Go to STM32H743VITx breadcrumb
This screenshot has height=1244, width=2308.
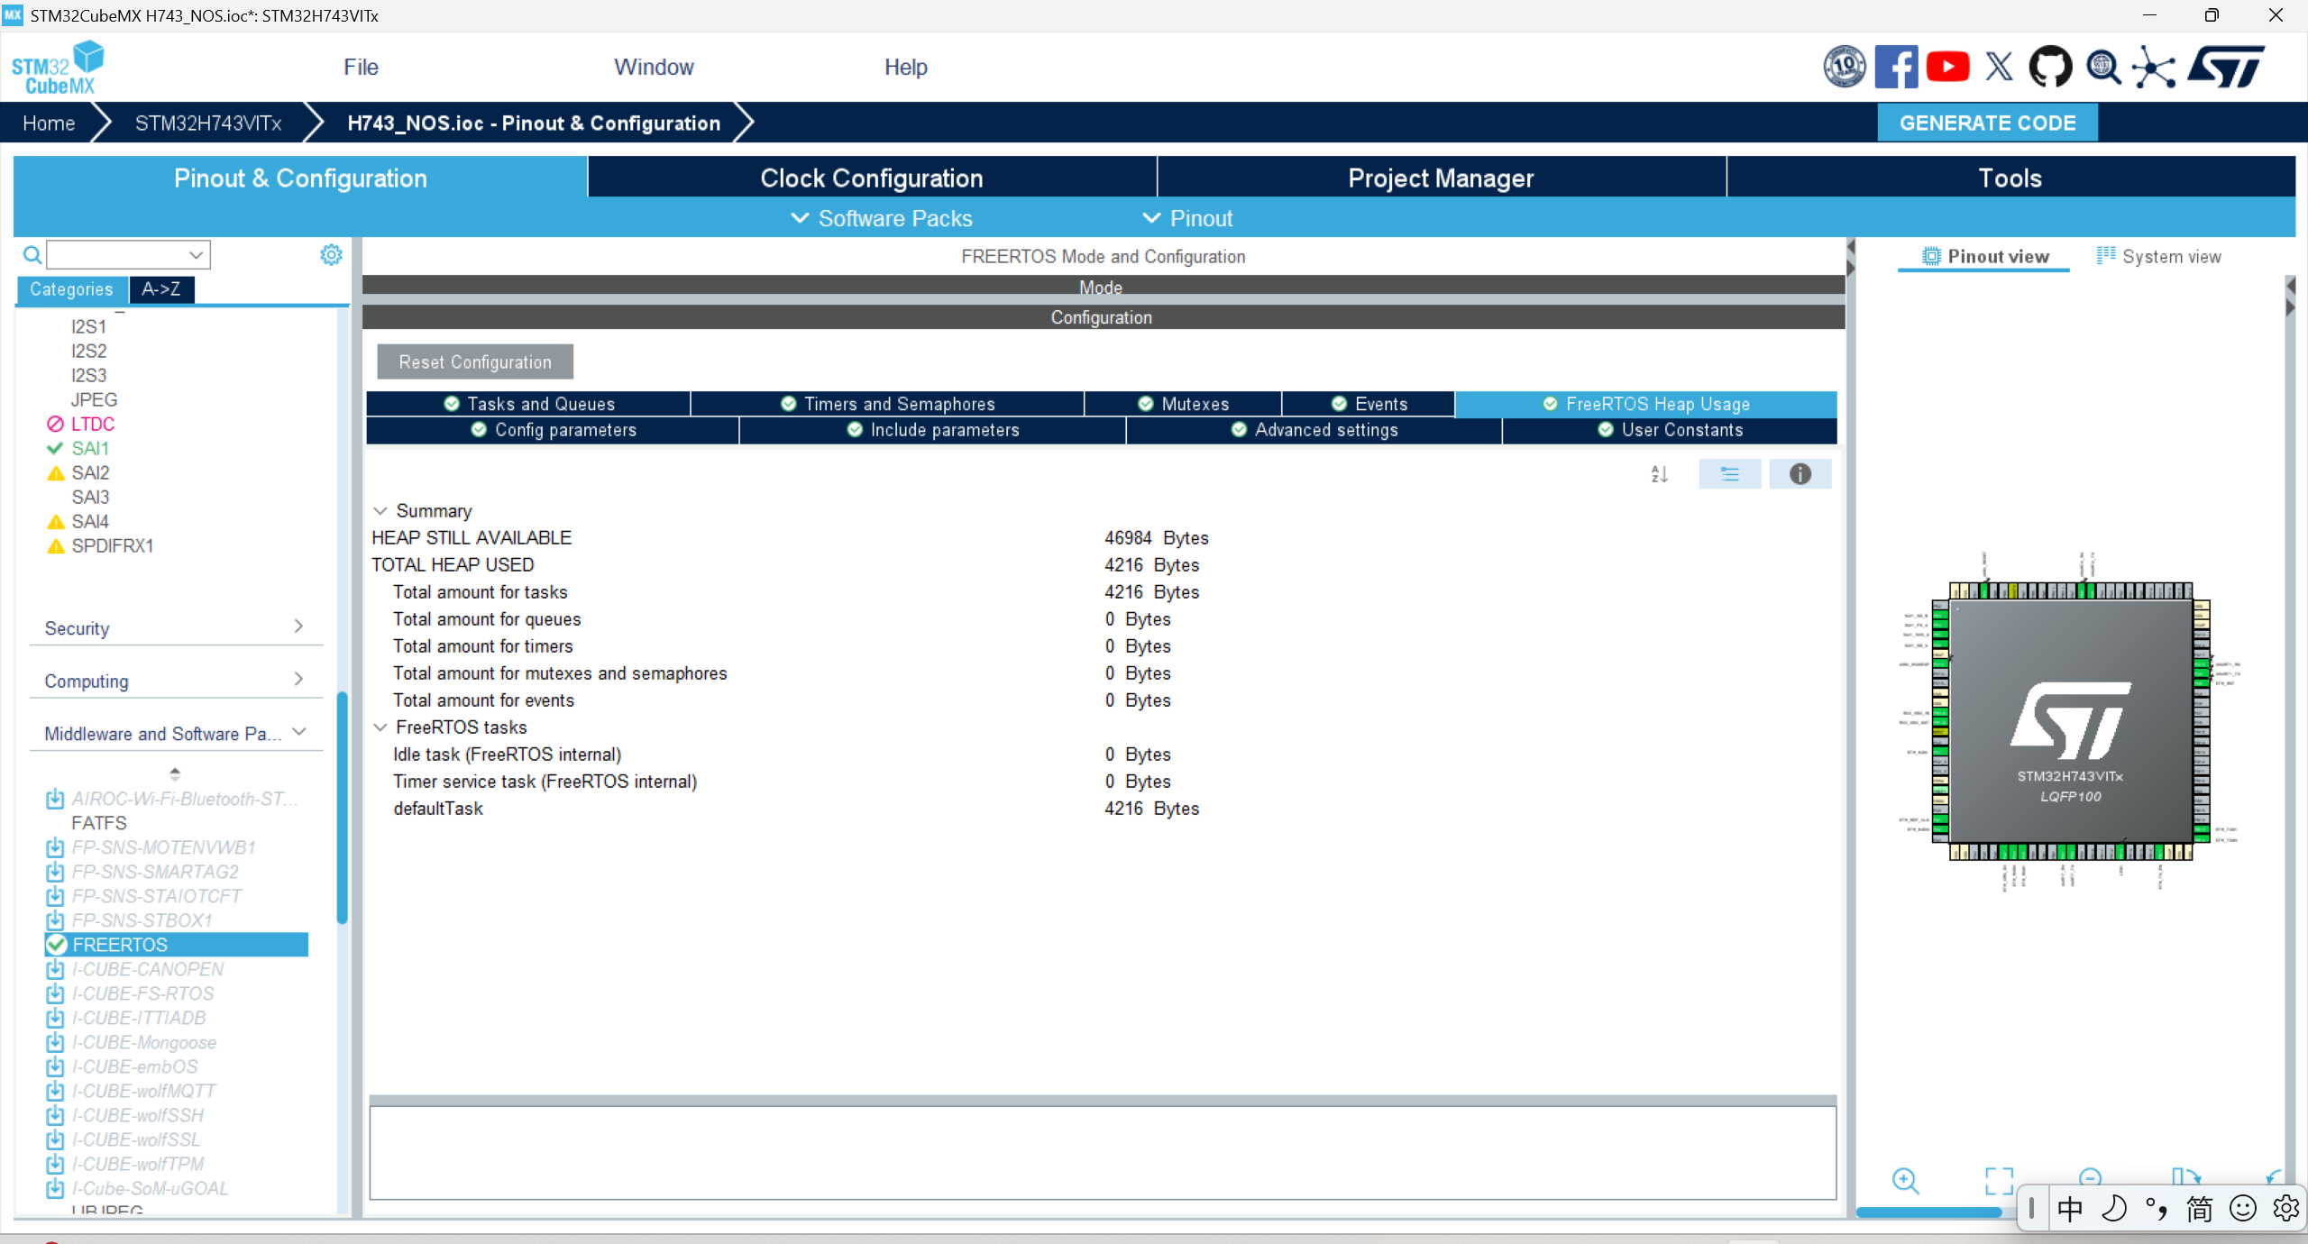coord(208,123)
